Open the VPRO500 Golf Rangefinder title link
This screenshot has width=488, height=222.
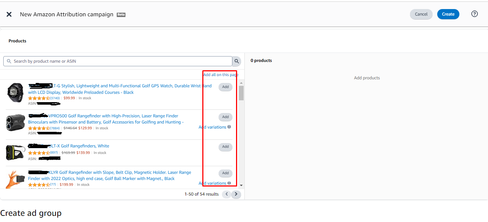point(106,119)
